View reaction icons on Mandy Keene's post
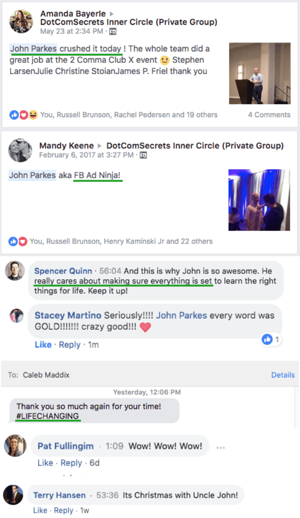Screen dimensions: 300x518 click(18, 242)
